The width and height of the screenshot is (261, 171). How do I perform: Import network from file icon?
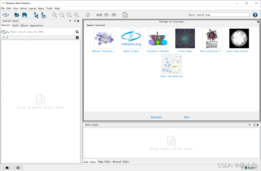pos(36,15)
